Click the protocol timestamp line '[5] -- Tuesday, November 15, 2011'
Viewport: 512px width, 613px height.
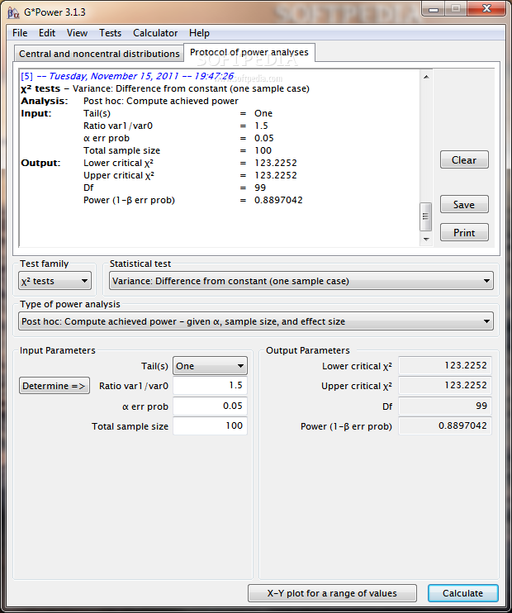pos(127,76)
